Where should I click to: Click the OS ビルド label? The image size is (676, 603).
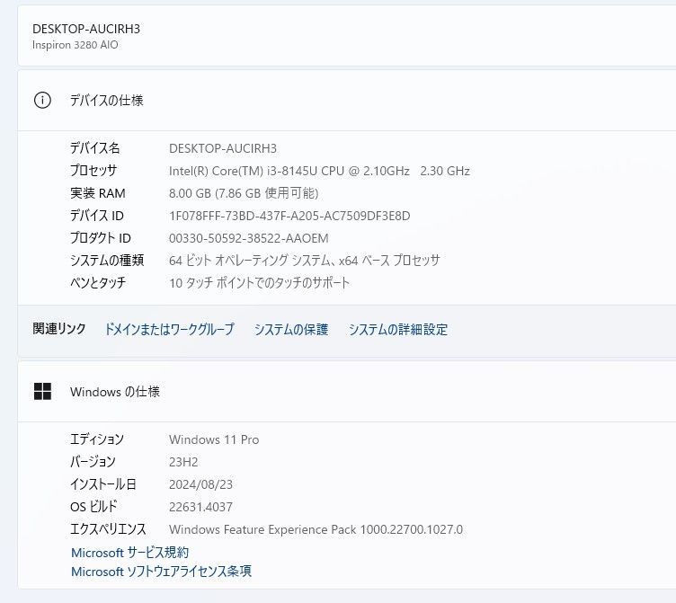point(93,507)
